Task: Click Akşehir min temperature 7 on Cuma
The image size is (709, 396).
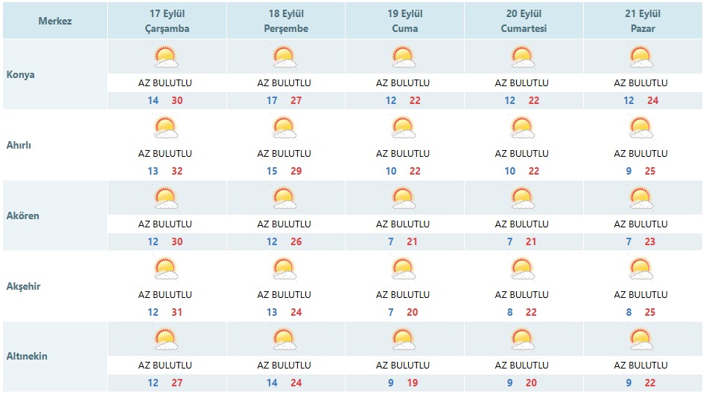Action: point(391,312)
